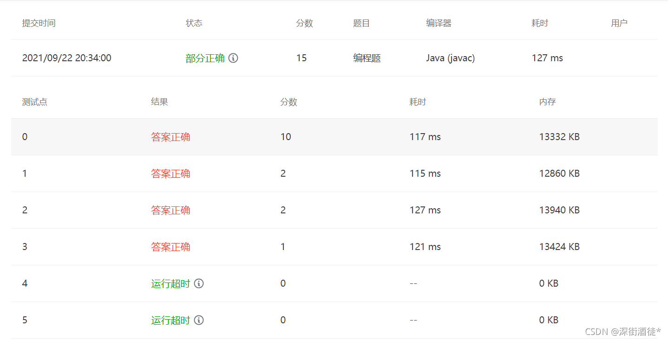This screenshot has height=340, width=668.
Task: Click the 127 ms total time in the submission row
Action: click(547, 58)
